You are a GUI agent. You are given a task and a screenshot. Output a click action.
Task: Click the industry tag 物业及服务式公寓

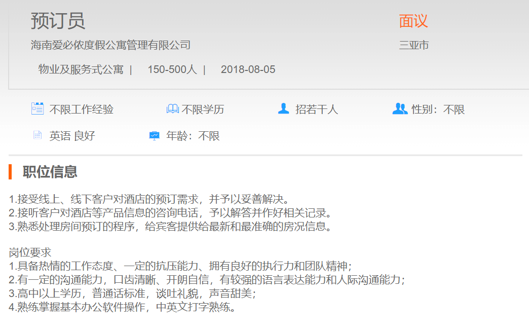81,69
